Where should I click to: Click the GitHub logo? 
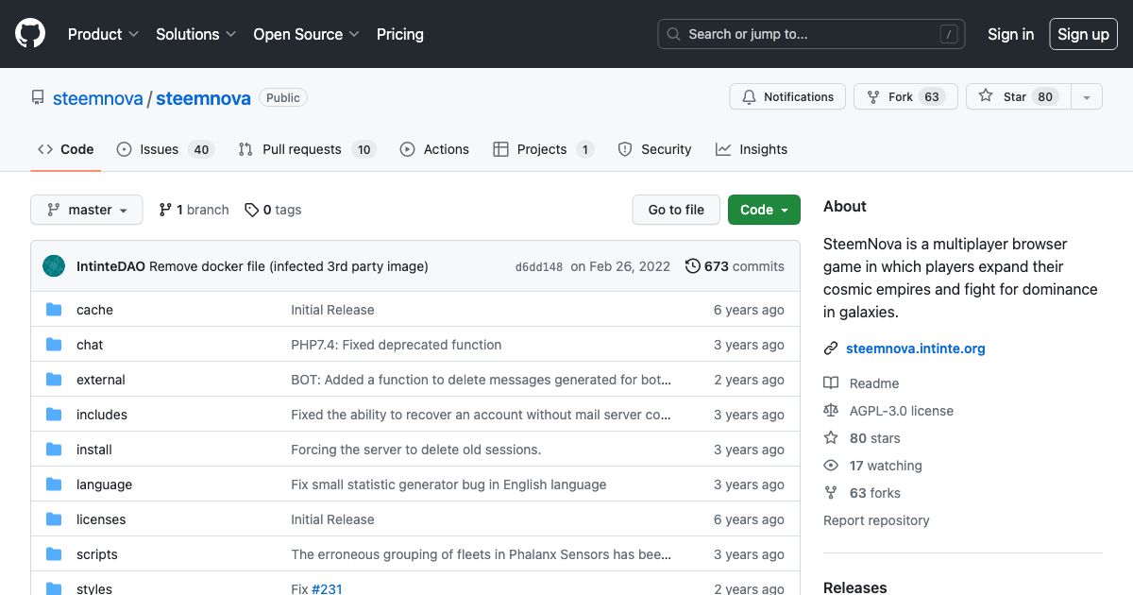29,33
